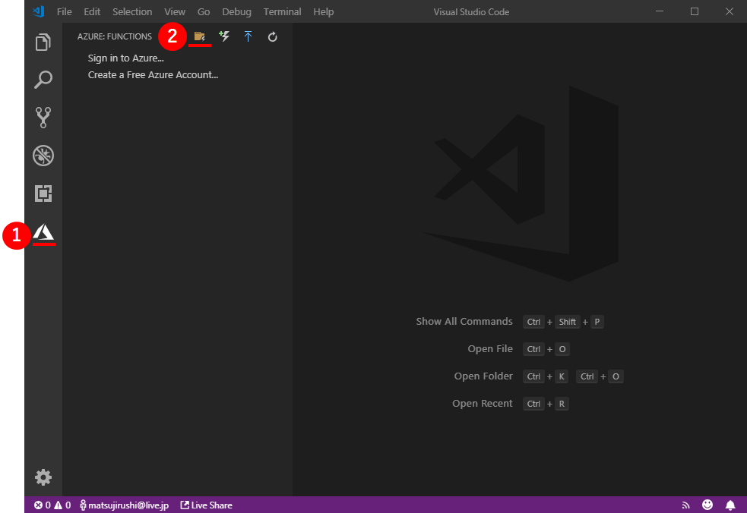Screen dimensions: 747x513
Task: Open the Terminal menu
Action: coord(282,11)
